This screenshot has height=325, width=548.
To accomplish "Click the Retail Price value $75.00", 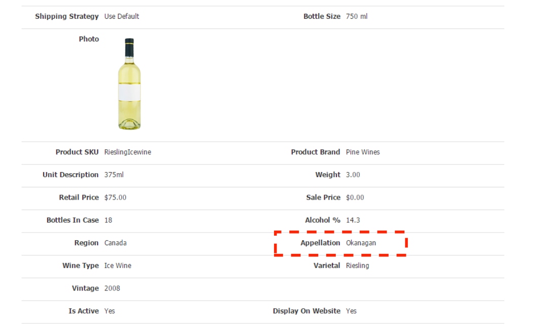I will click(x=115, y=197).
